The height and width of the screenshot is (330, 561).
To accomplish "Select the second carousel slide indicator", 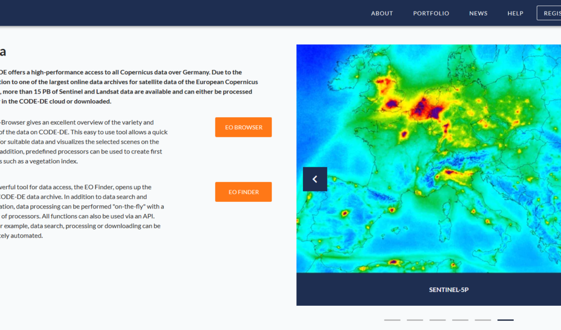I will click(x=414, y=320).
